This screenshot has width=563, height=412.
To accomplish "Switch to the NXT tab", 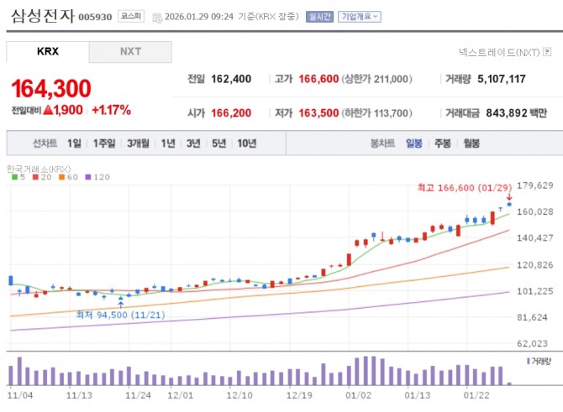I will click(x=130, y=52).
